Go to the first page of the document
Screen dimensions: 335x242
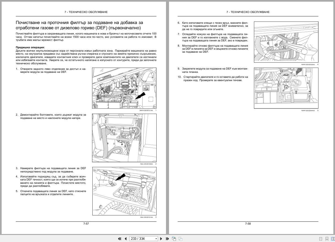click(119, 239)
